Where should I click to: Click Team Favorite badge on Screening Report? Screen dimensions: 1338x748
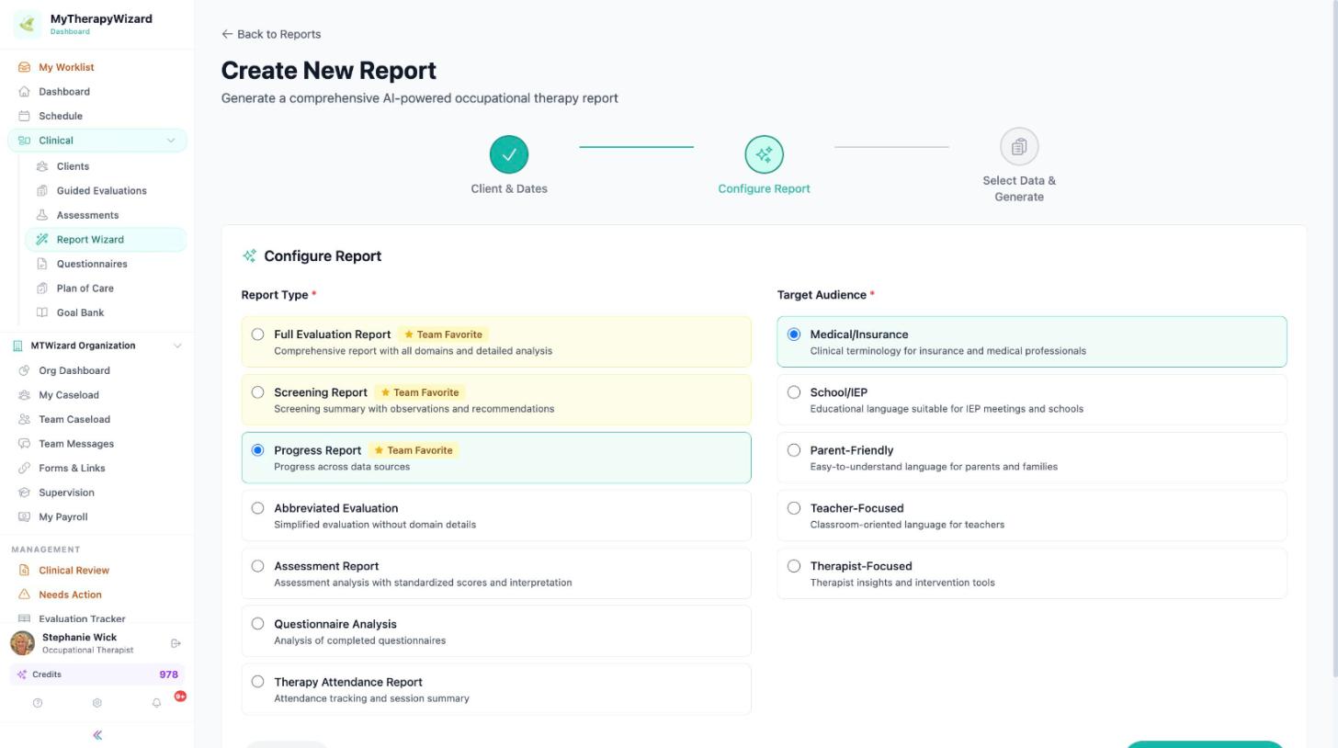(x=419, y=392)
